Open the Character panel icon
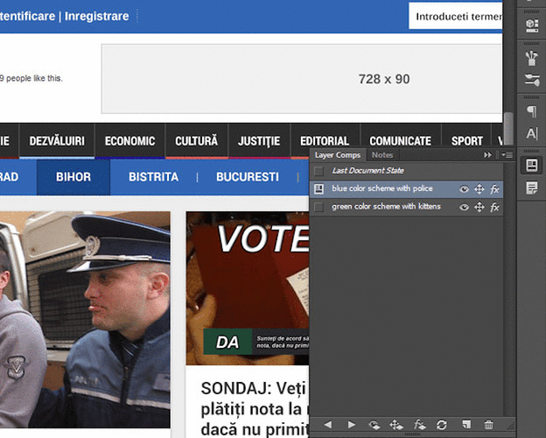Screen dimensions: 546x438 (x=531, y=133)
